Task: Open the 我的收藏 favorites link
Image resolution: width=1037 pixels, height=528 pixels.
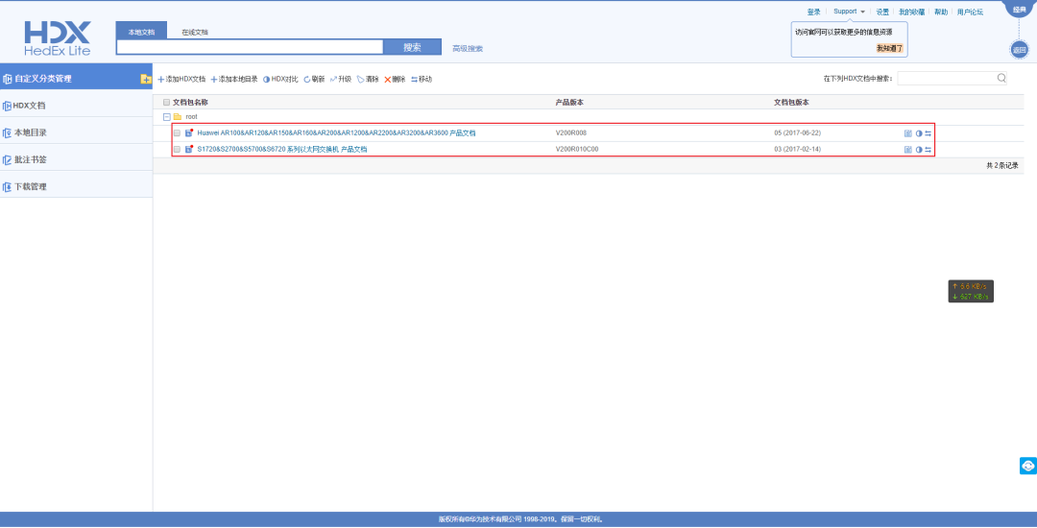Action: click(912, 12)
